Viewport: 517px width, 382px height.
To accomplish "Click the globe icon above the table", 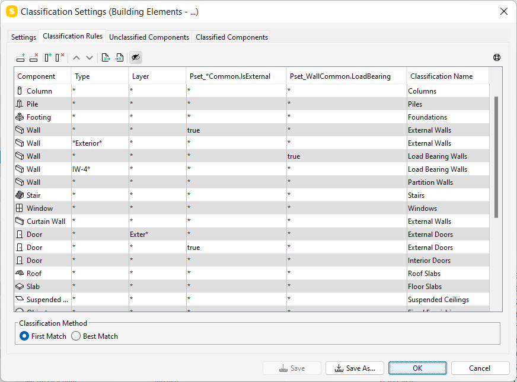I will (496, 57).
